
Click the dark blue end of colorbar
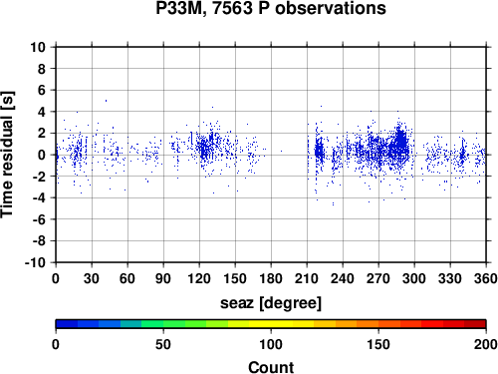(67, 324)
